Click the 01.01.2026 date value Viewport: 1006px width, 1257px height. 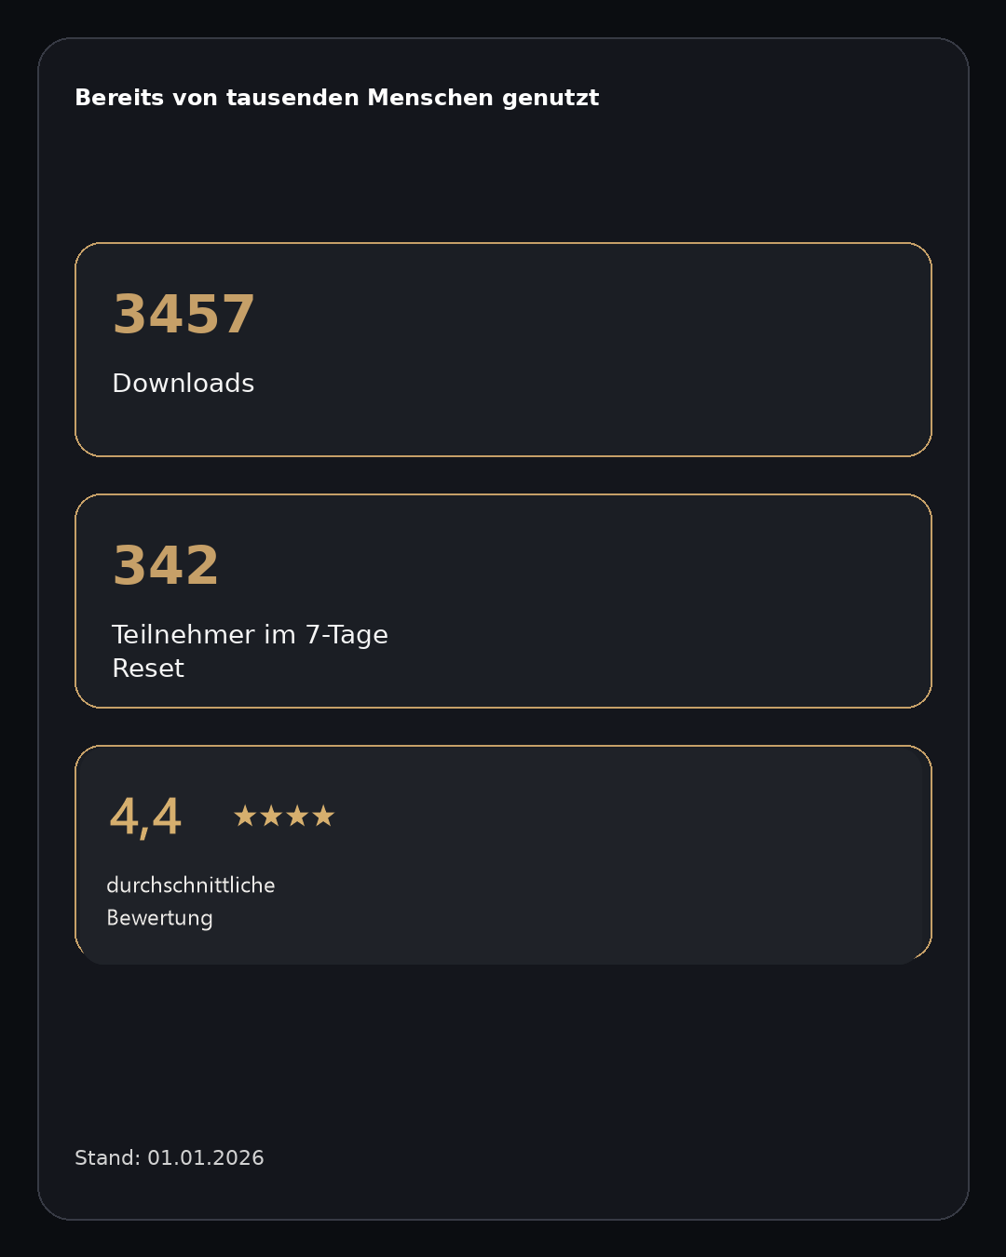pyautogui.click(x=206, y=1158)
